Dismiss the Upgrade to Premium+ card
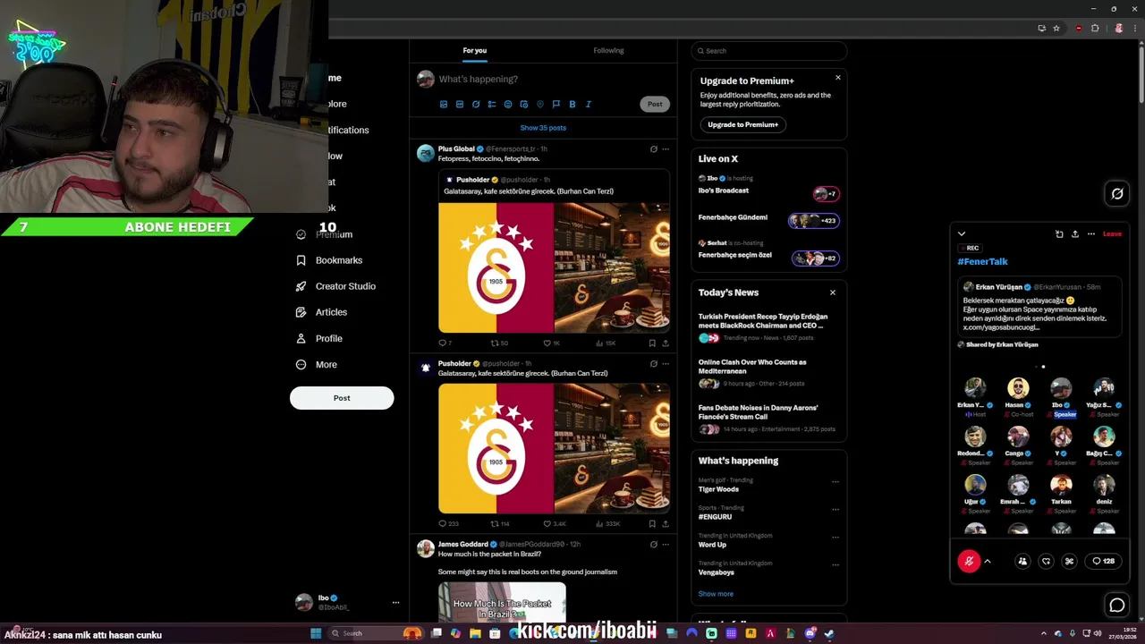Screen dimensions: 1145x644 838,78
